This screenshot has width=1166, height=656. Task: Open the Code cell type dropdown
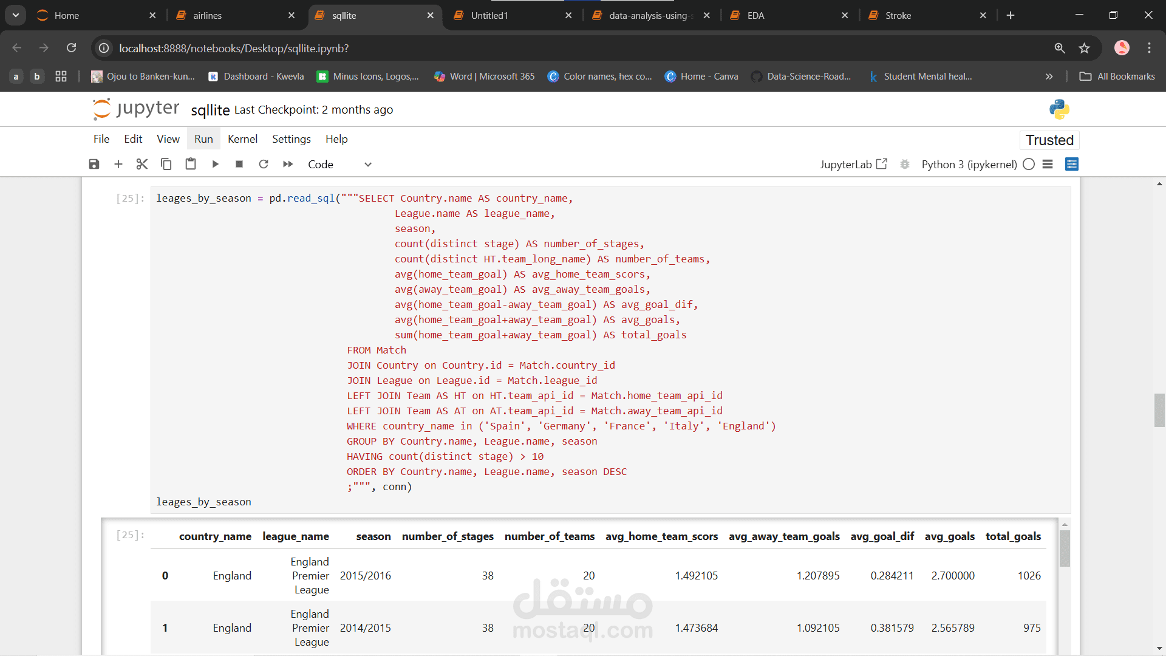[x=339, y=164]
